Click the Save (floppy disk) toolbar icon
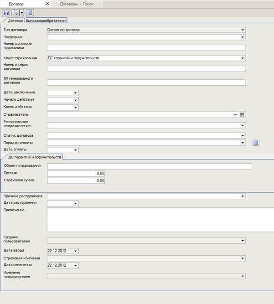Viewport: 274px width, 304px height. pos(6,13)
